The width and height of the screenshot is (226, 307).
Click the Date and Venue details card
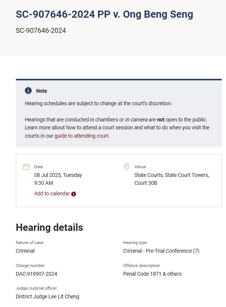pyautogui.click(x=113, y=180)
